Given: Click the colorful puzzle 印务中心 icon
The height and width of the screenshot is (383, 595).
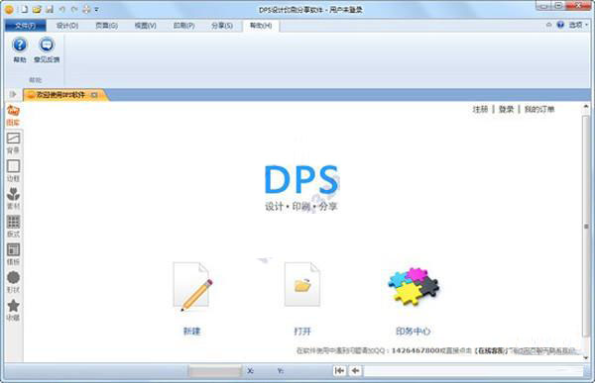Looking at the screenshot, I should [413, 286].
